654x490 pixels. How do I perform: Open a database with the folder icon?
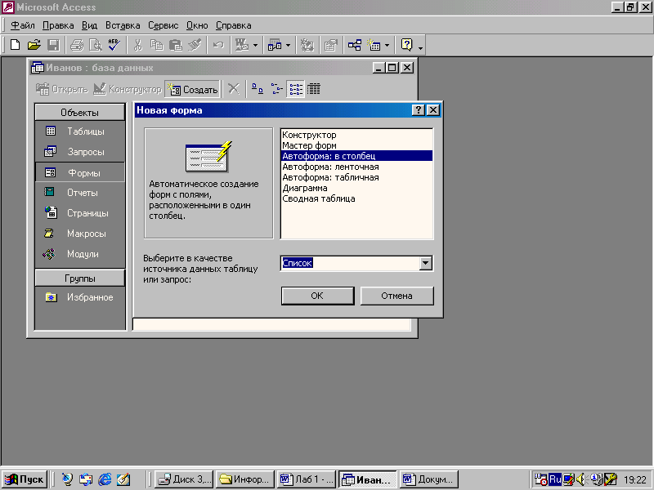tap(34, 45)
